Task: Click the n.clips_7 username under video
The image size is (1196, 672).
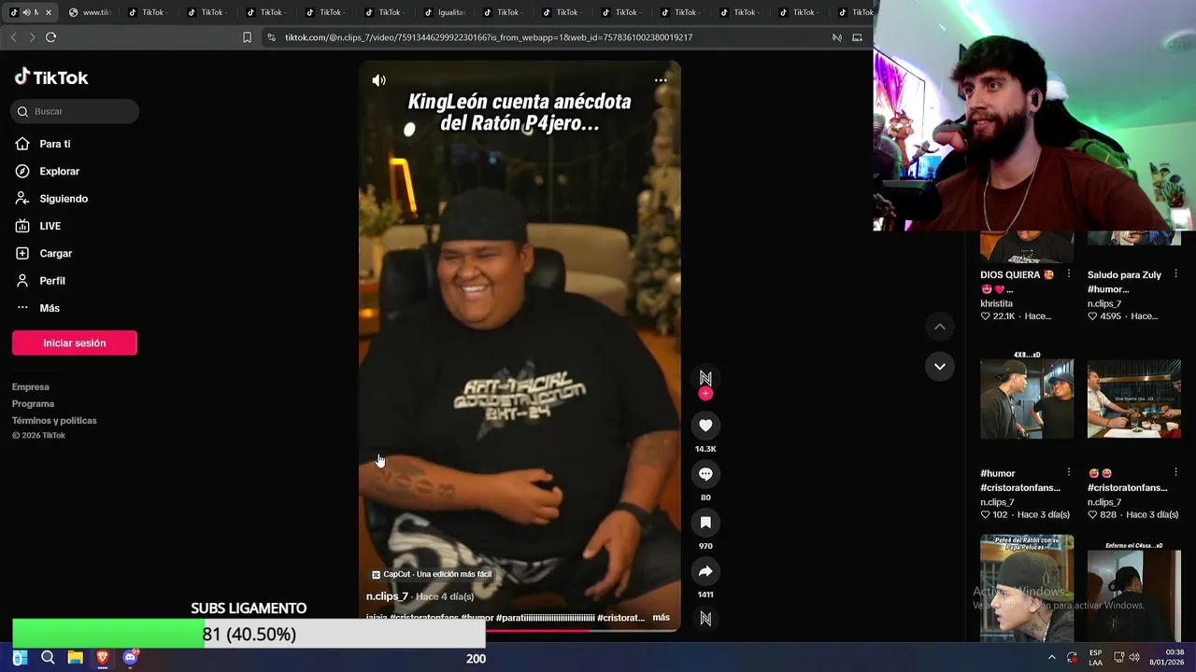Action: click(387, 596)
